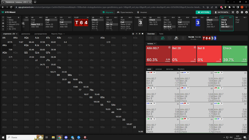Click the red Allin 60.7 action card
This screenshot has height=140, width=249.
(x=158, y=54)
